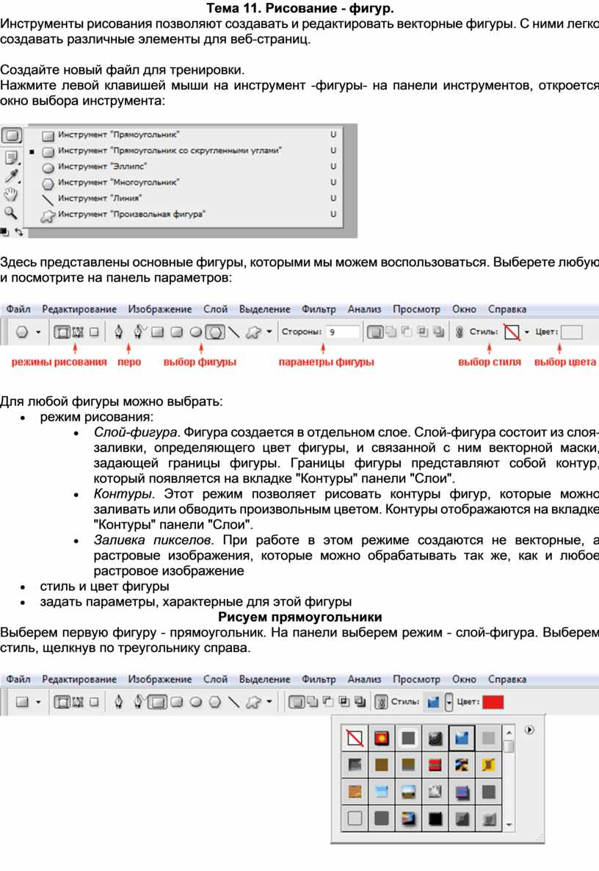This screenshot has height=871, width=599.
Task: Select the Freeform Pen in Стороны options bar
Action: tap(139, 332)
